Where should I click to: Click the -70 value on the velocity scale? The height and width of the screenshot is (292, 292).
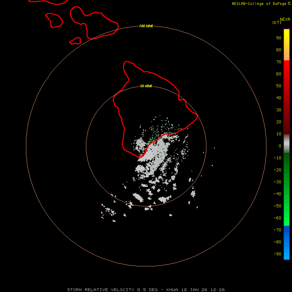coord(277,230)
